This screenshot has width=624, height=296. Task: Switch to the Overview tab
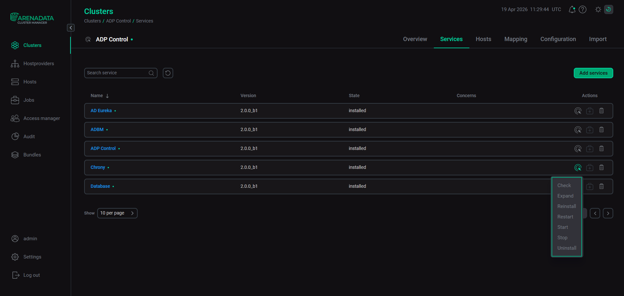point(415,39)
